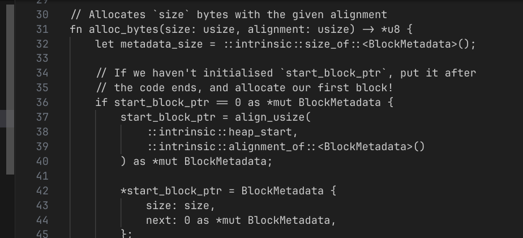Click BlockMetadata struct name on line 42
This screenshot has height=238, width=523.
(282, 190)
